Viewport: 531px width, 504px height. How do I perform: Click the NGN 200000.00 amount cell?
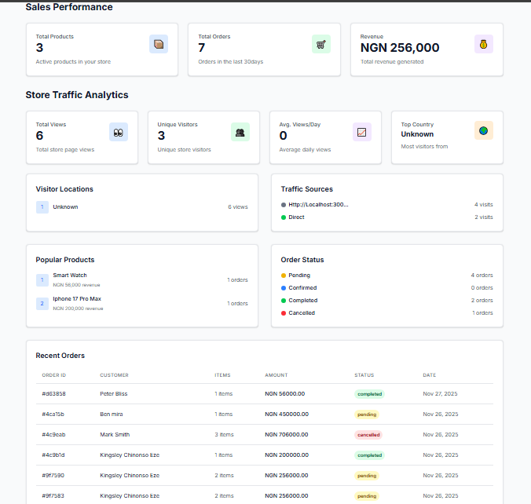click(287, 455)
